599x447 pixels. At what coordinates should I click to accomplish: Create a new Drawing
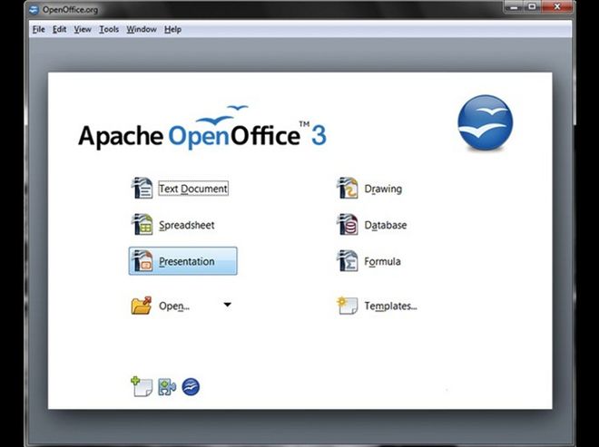[383, 189]
